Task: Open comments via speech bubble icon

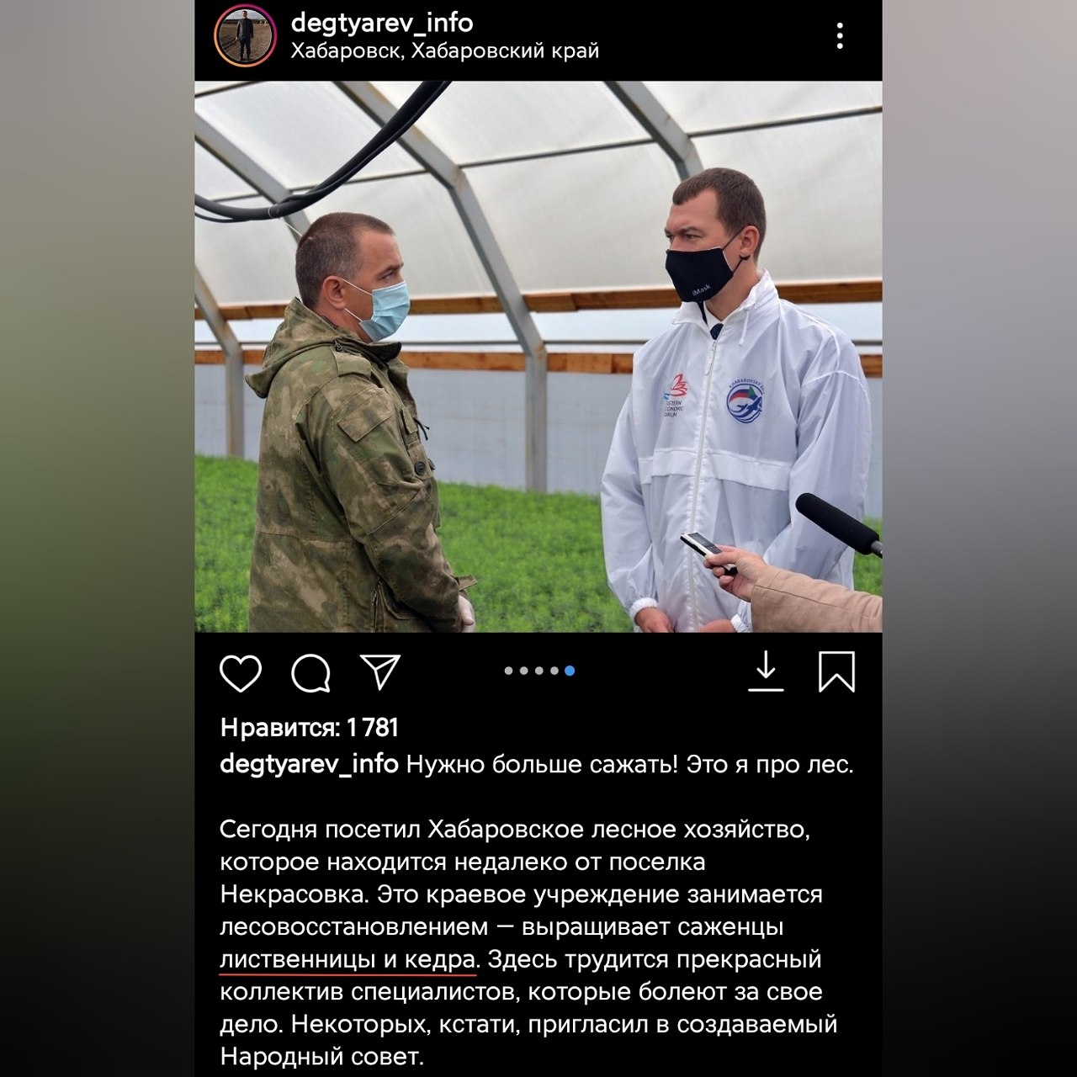Action: click(310, 673)
